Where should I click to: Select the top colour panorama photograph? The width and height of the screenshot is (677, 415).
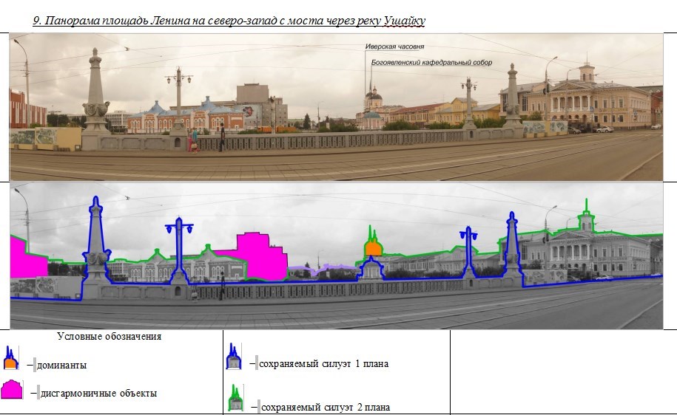pyautogui.click(x=337, y=107)
